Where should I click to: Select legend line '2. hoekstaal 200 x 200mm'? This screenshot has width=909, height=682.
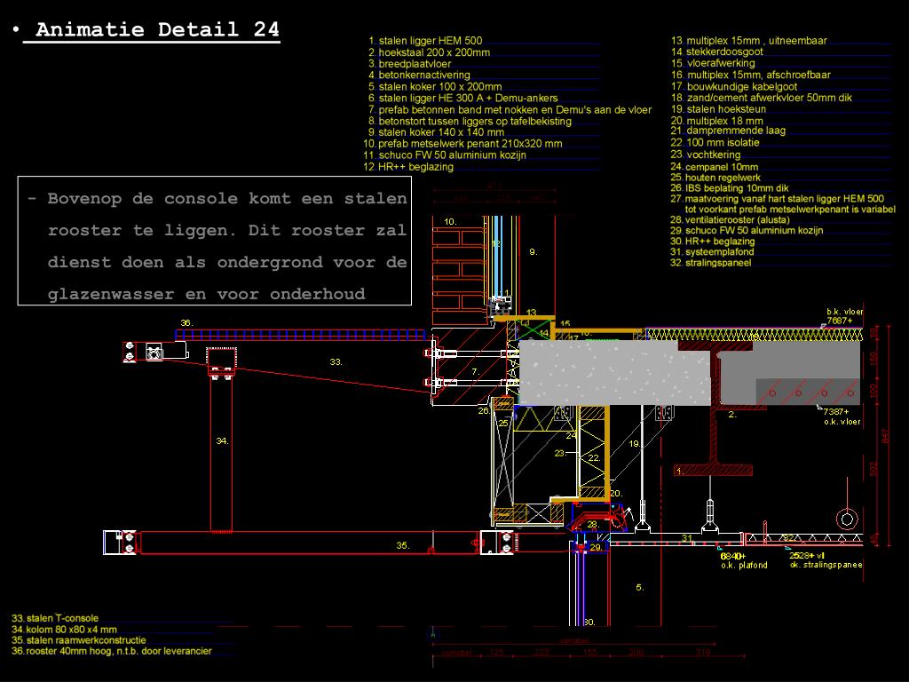(x=429, y=52)
